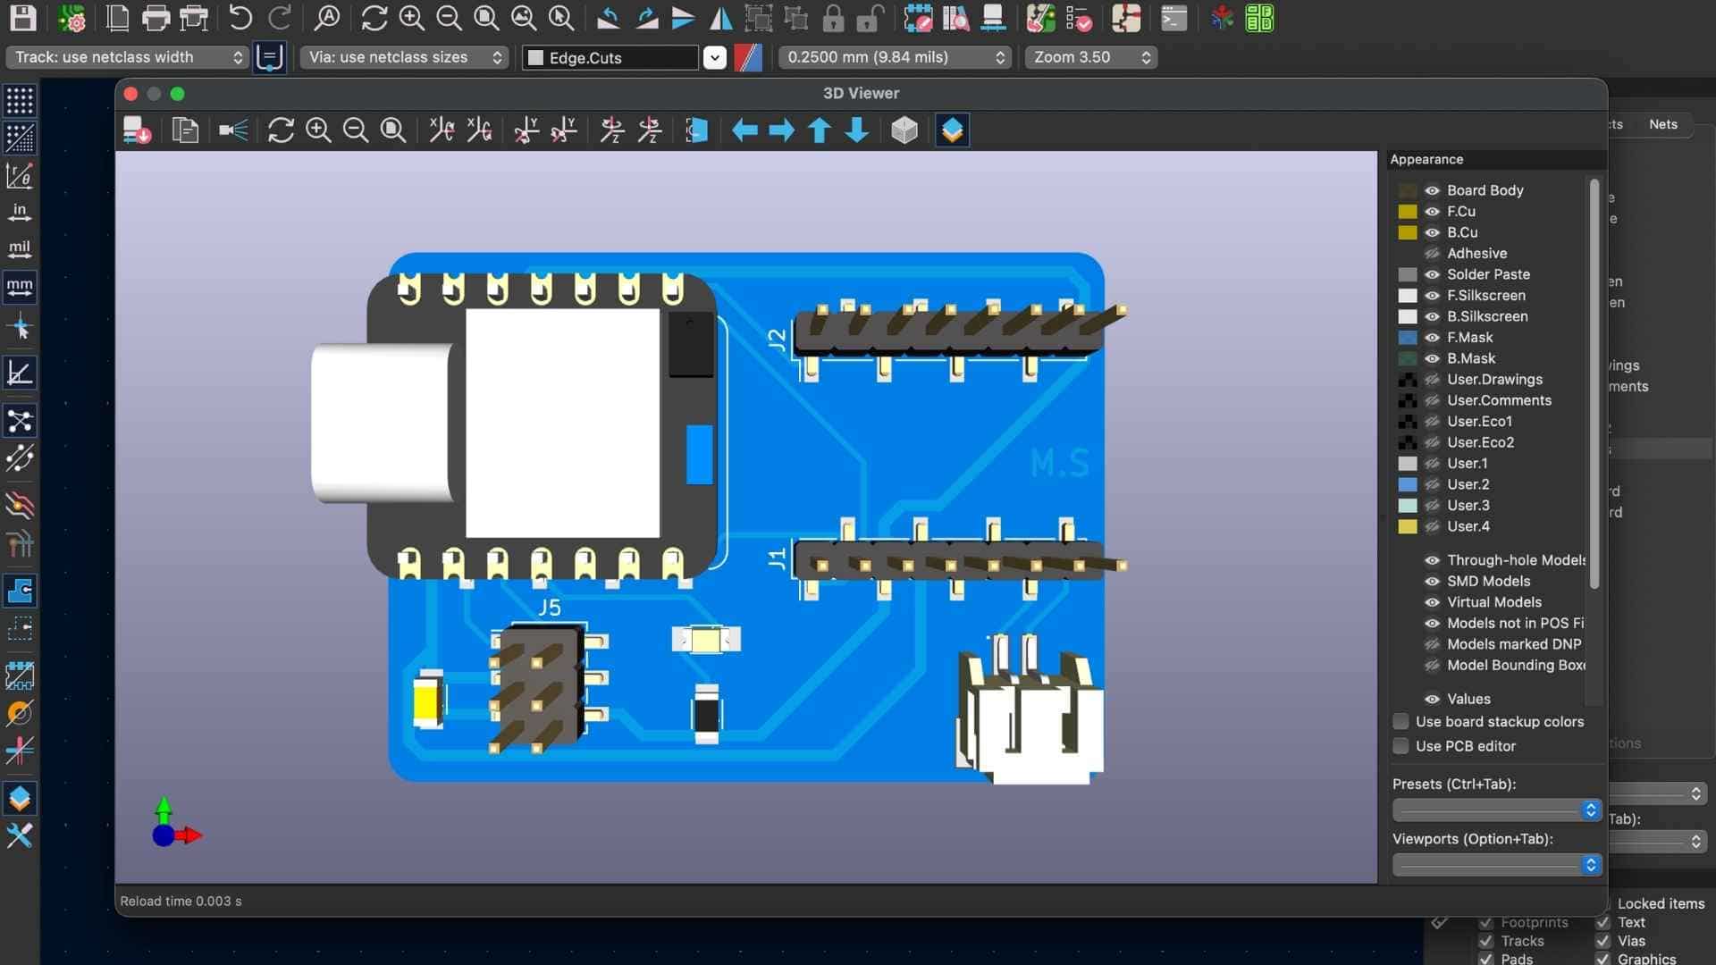1716x965 pixels.
Task: Click zoom in icon in 3D Viewer toolbar
Action: 318,130
